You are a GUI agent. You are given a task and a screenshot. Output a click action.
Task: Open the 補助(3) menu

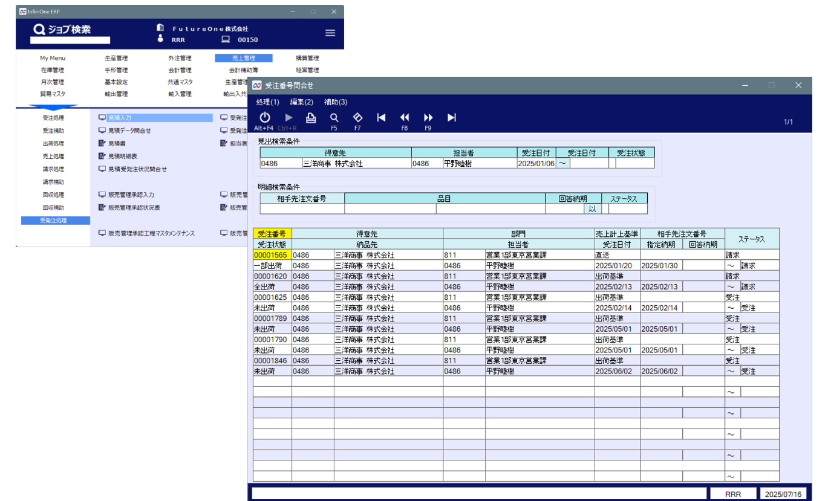(335, 102)
